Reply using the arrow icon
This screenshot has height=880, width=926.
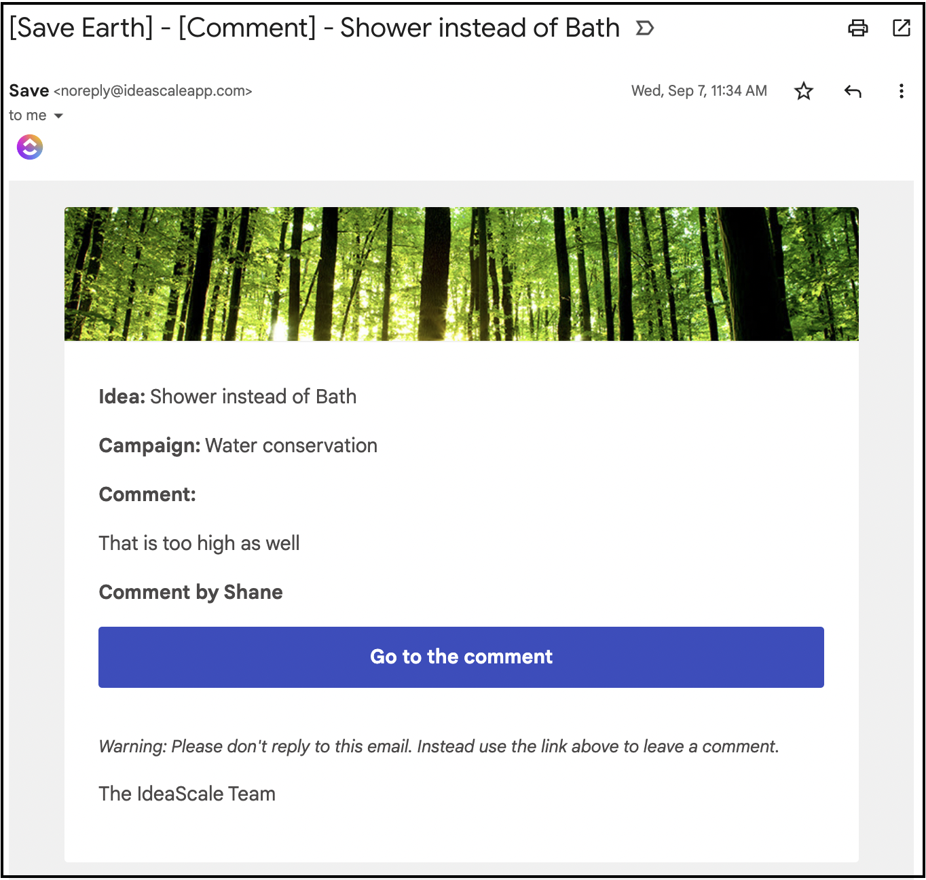point(853,91)
